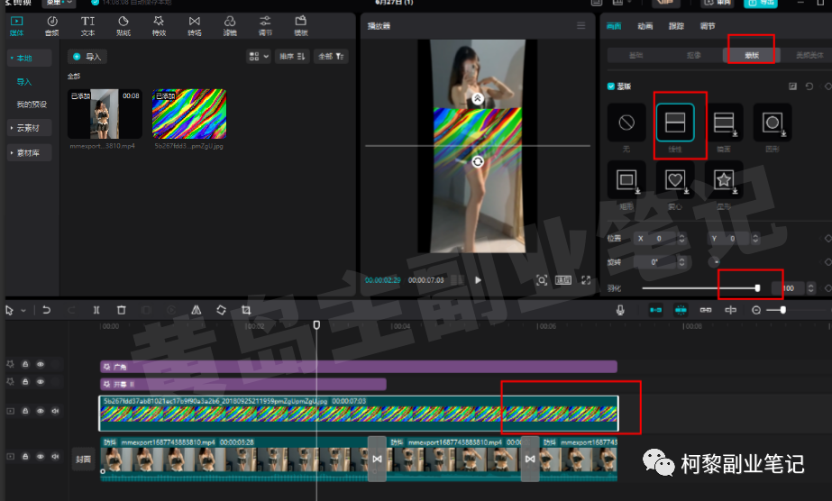Choose the 星形 star mask

[724, 179]
